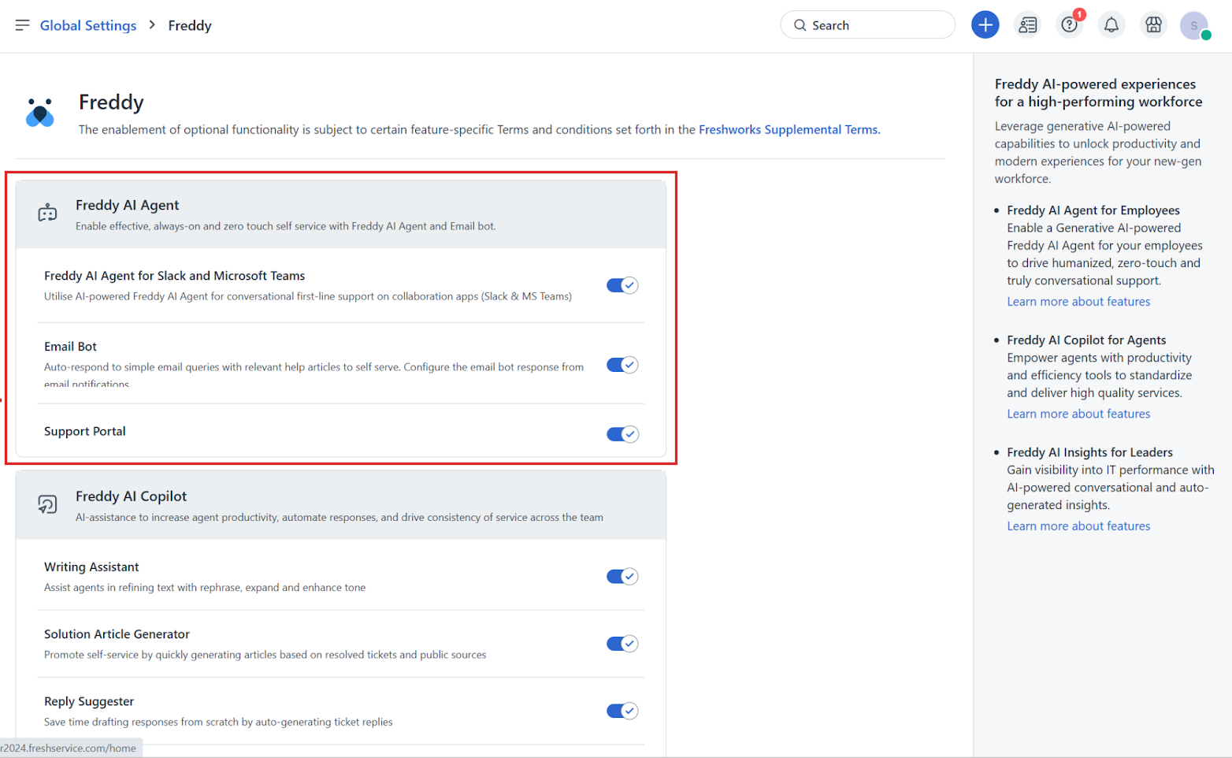
Task: Click 'Freddy AI Insights for Leaders' bullet heading
Action: (1089, 452)
